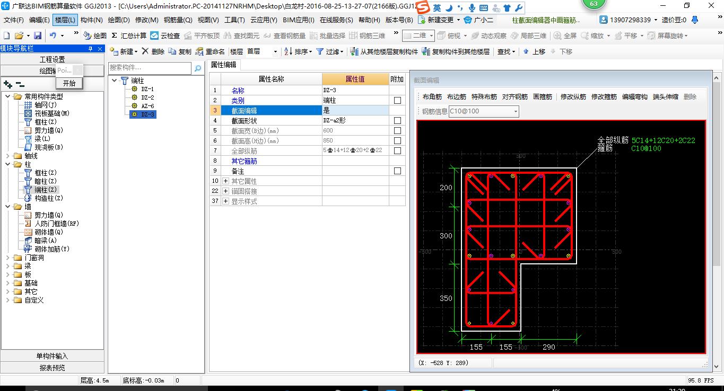The width and height of the screenshot is (724, 391).
Task: Open the BIM应用(I) menu
Action: tap(299, 20)
